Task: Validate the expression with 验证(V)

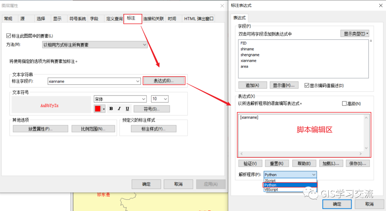Action: point(250,163)
